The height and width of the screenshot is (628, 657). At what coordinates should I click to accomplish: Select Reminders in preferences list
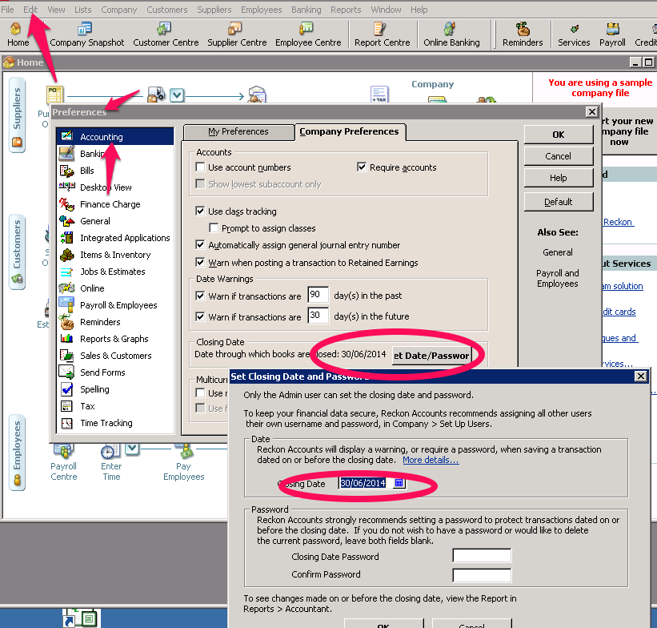click(115, 322)
